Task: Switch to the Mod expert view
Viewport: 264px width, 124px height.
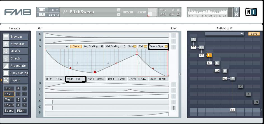Action: pos(9,99)
